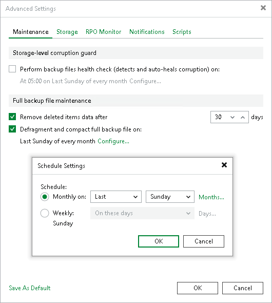Select the Weekly radio button
This screenshot has width=272, height=303.
click(45, 213)
